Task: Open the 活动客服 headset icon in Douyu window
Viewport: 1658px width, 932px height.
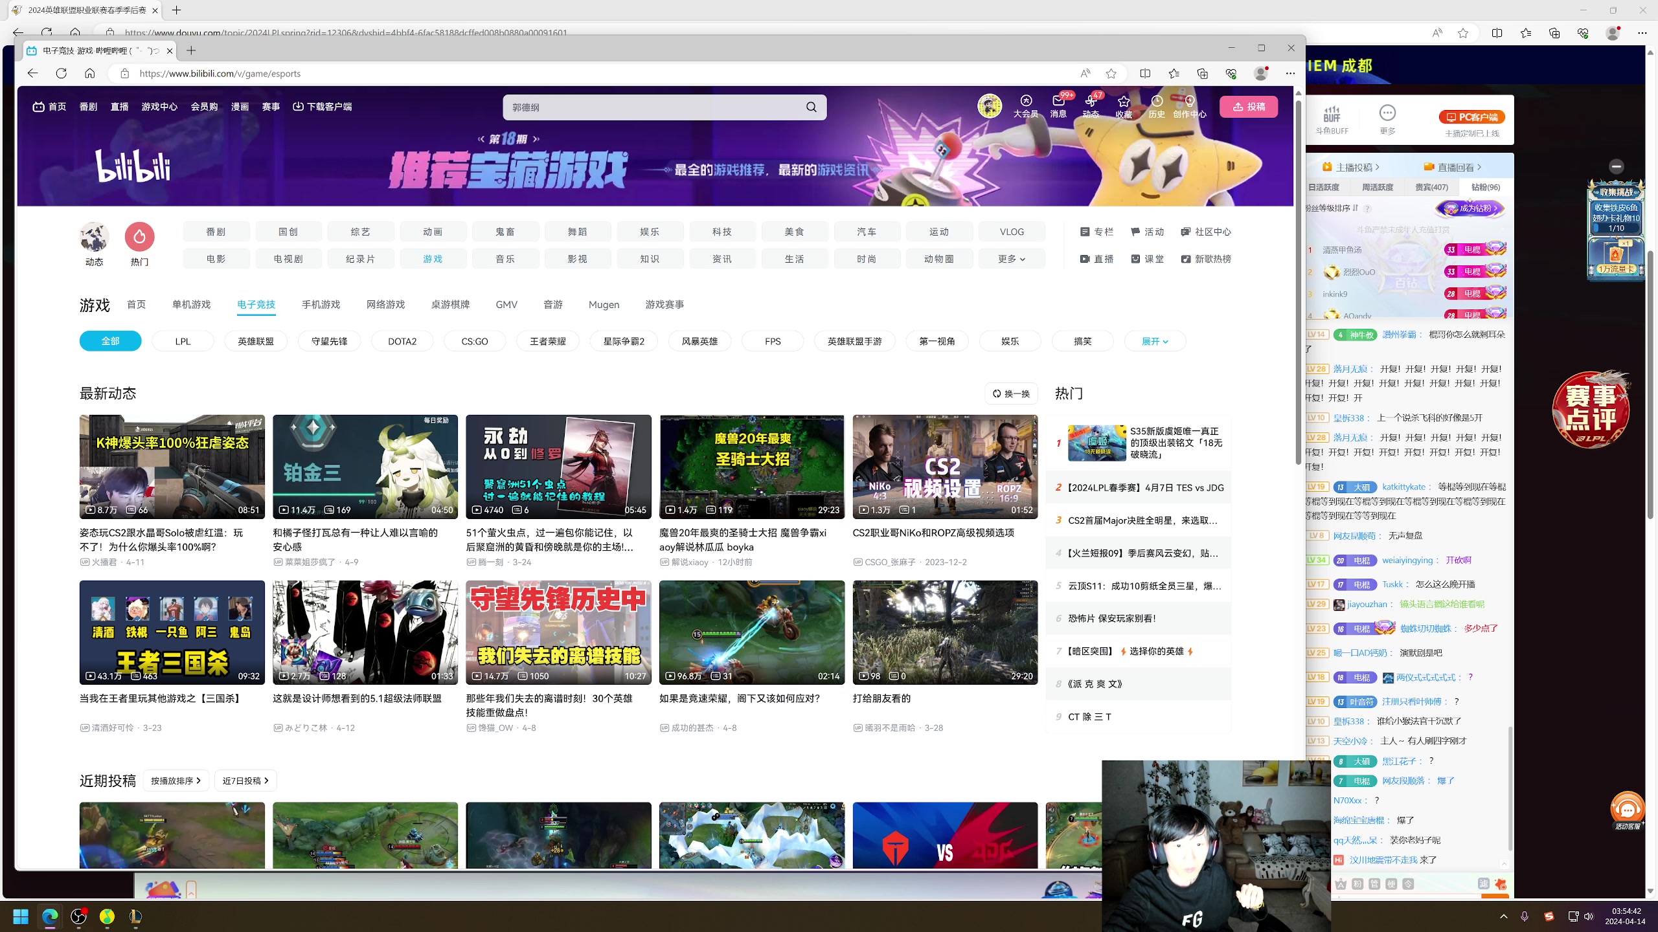Action: (1627, 810)
